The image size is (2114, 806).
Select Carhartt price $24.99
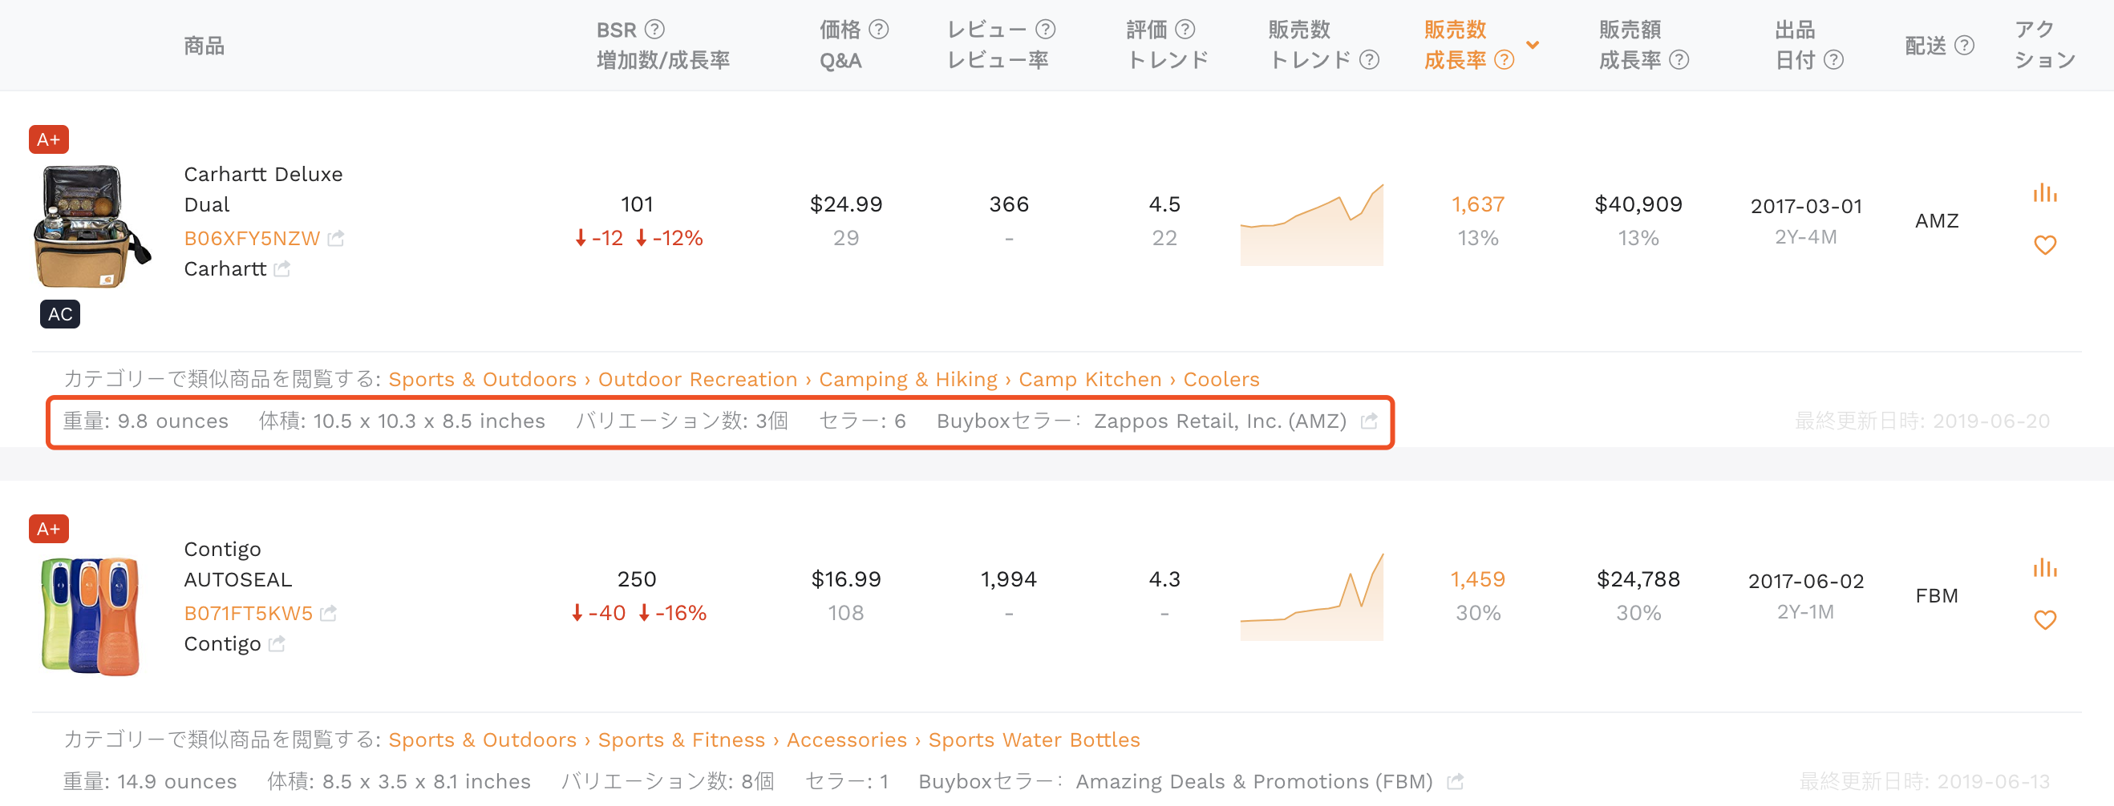coord(846,204)
